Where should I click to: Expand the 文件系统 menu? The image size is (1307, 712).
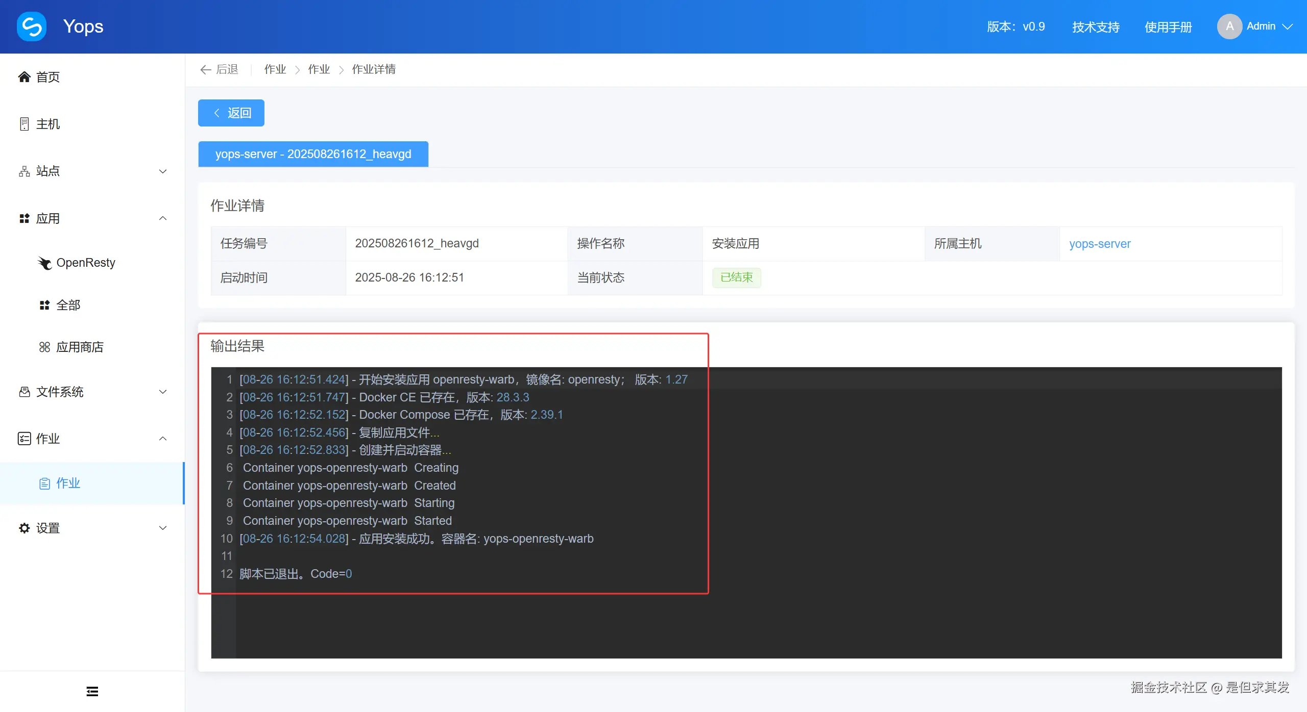point(163,392)
